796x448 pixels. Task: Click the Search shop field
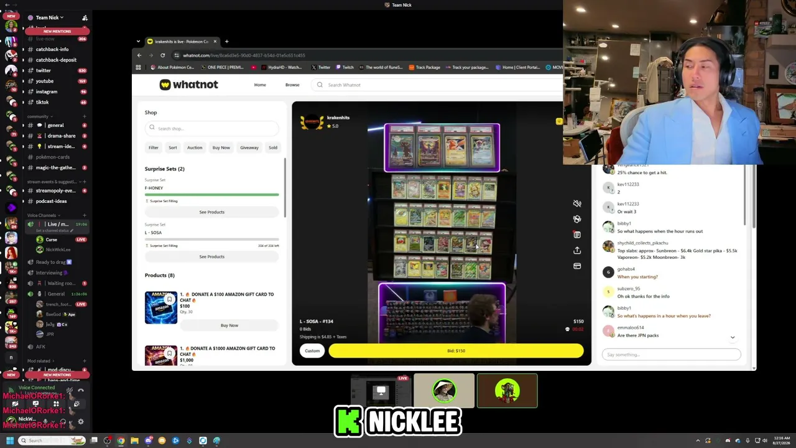coord(212,128)
